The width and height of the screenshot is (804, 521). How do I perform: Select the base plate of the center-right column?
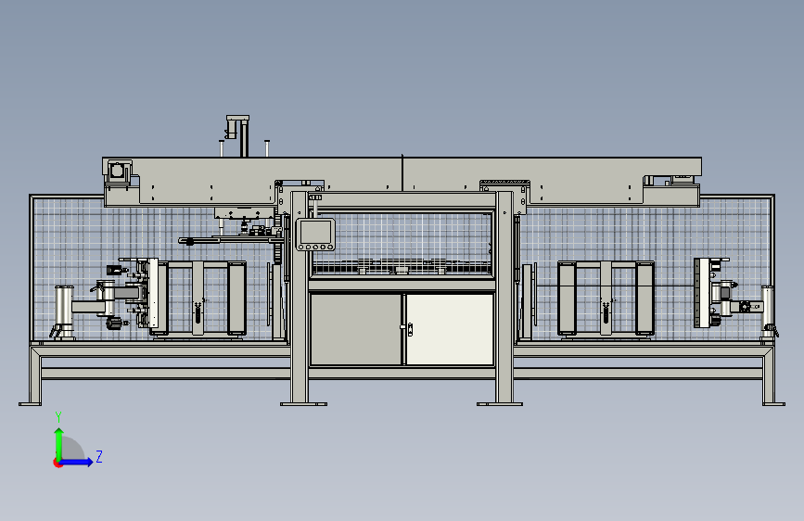point(500,404)
